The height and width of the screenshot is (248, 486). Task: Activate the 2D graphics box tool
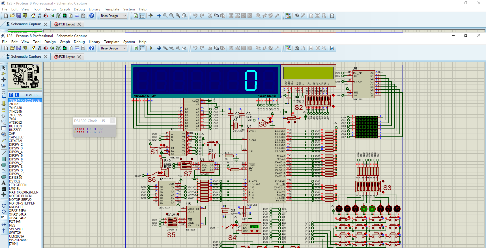pos(4,159)
